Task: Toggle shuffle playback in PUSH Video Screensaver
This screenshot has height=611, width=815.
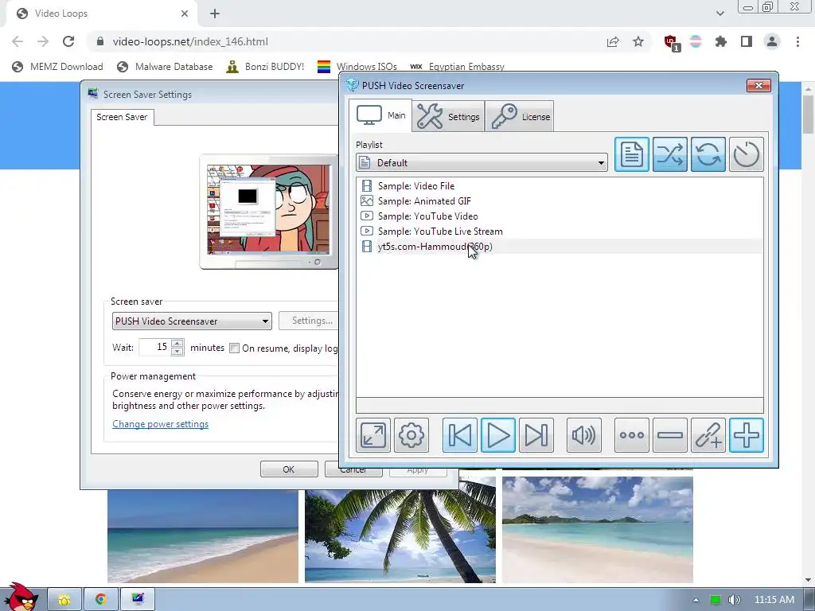Action: pyautogui.click(x=670, y=154)
